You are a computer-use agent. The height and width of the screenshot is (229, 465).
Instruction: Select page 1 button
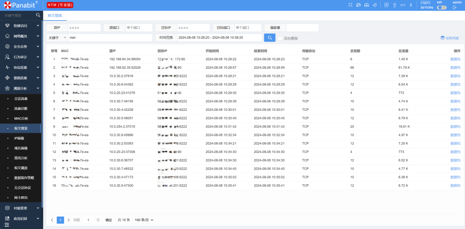point(61,220)
